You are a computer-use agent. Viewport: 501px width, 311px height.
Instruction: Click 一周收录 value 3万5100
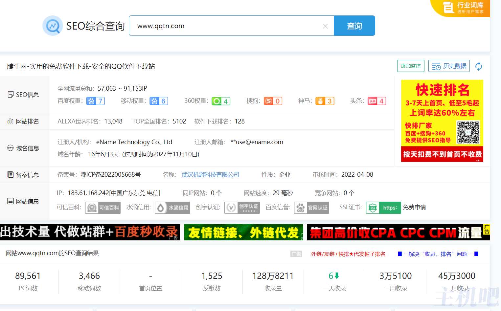[x=396, y=276]
